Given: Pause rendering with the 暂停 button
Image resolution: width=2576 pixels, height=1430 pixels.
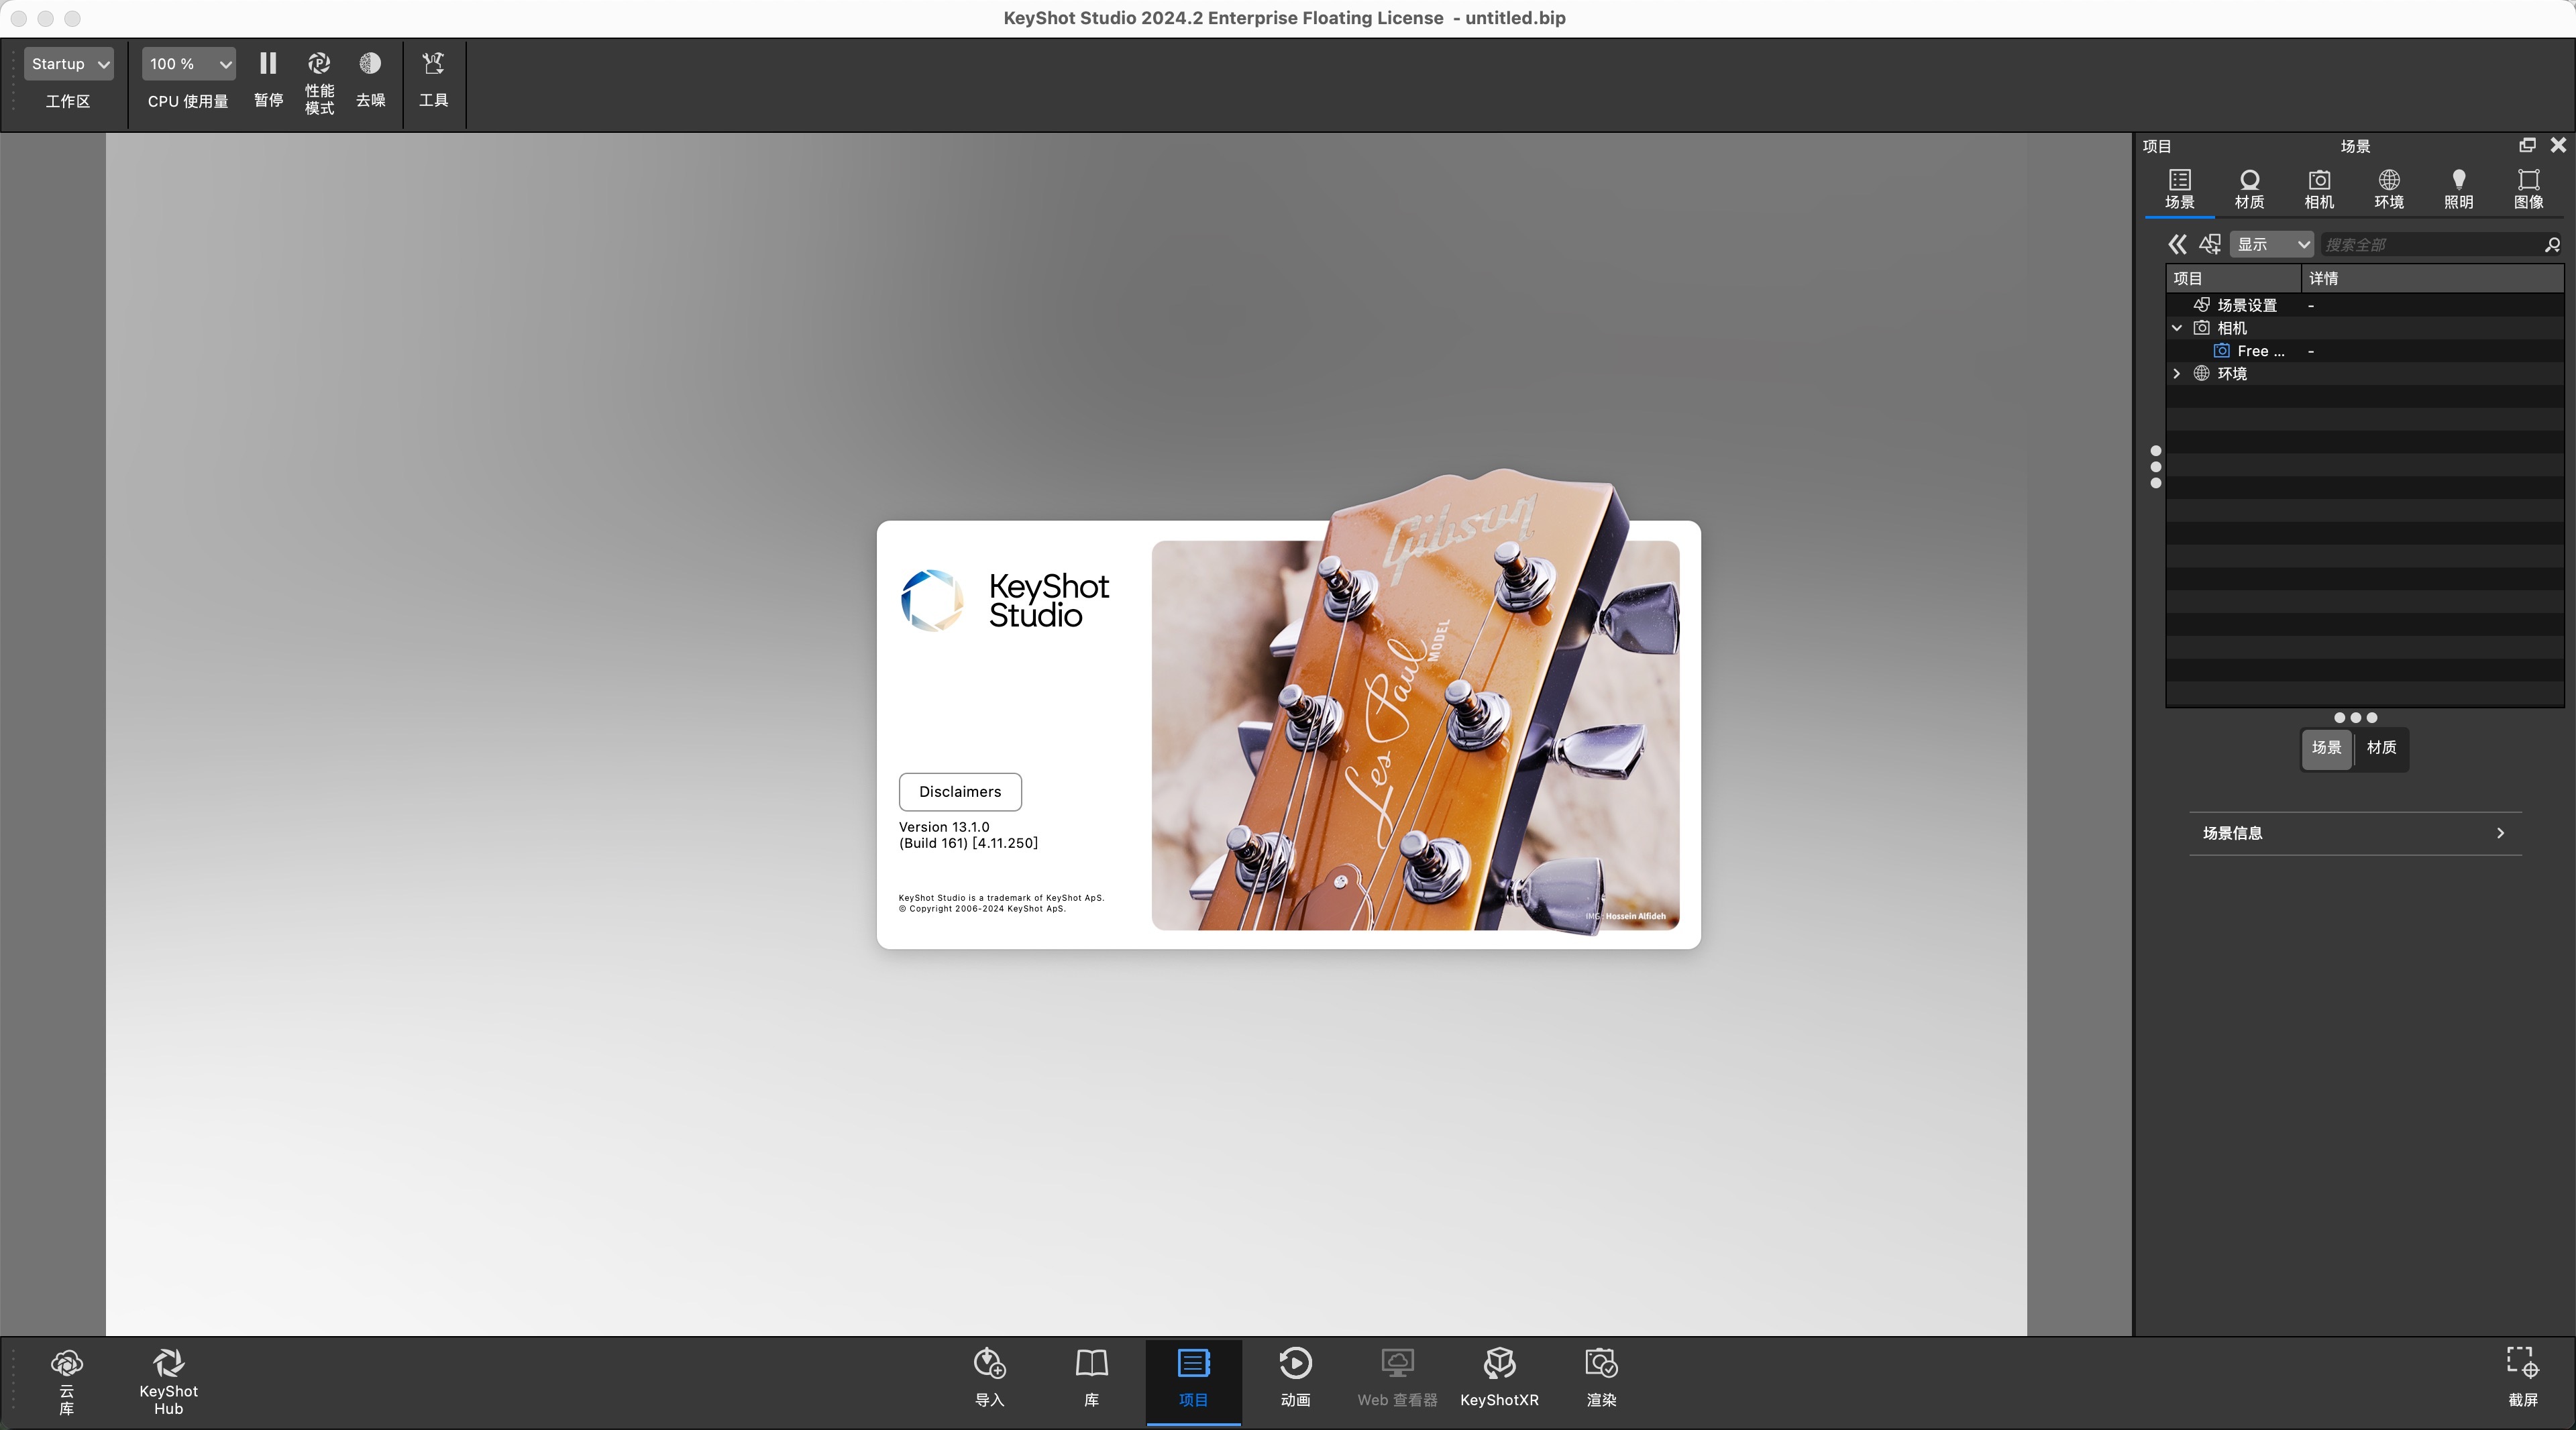Looking at the screenshot, I should pos(268,80).
